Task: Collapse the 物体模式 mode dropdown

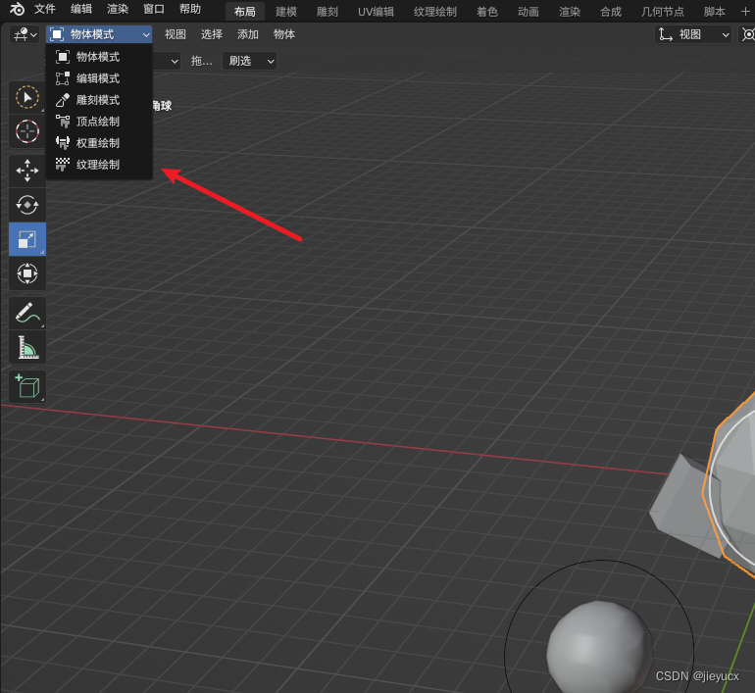Action: (99, 34)
